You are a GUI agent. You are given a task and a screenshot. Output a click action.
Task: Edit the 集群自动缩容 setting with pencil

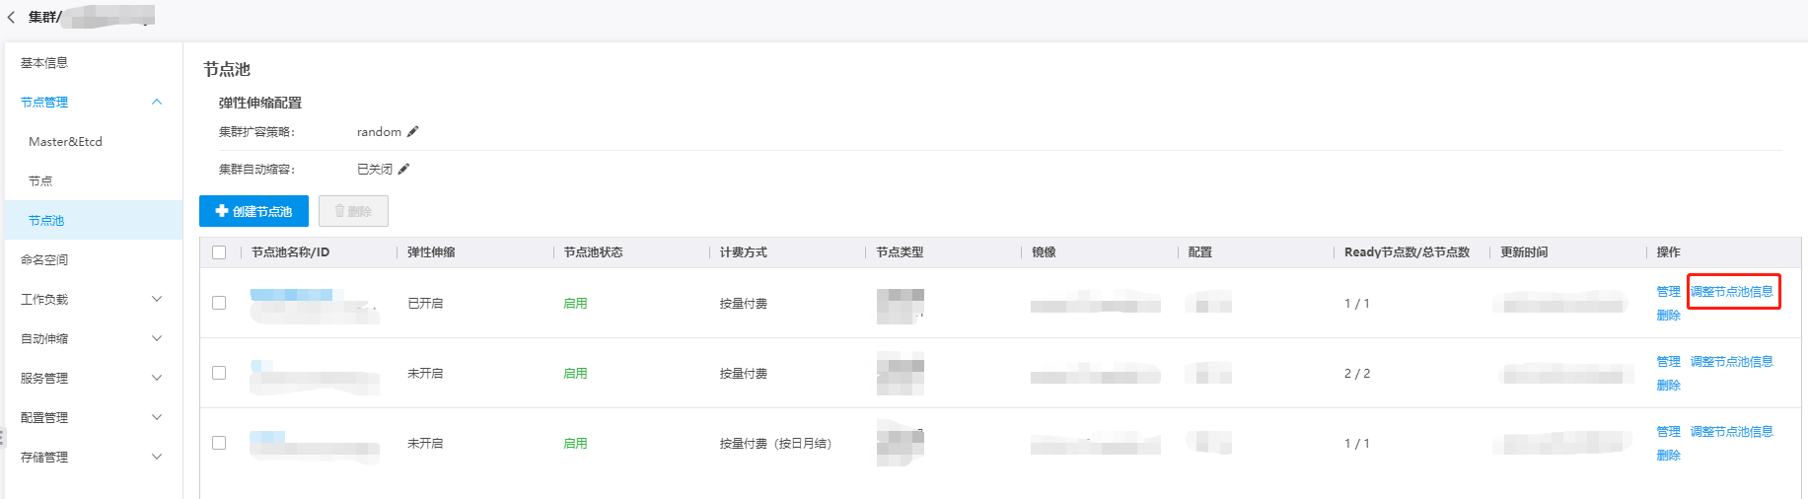(x=404, y=169)
